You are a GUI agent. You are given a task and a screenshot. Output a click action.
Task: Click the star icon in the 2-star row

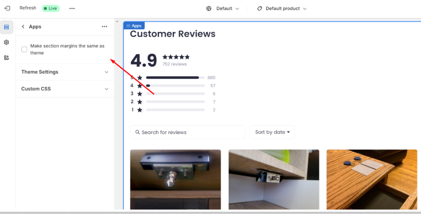coord(140,102)
